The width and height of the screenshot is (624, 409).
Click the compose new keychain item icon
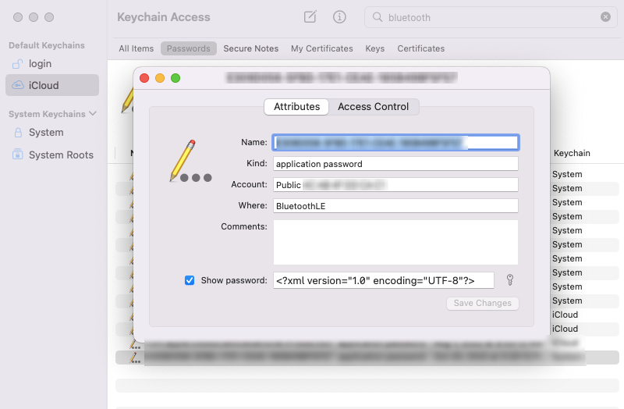(310, 16)
